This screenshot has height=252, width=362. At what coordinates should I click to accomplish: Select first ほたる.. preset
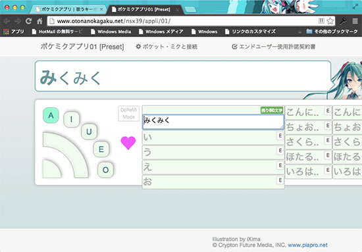(x=308, y=157)
